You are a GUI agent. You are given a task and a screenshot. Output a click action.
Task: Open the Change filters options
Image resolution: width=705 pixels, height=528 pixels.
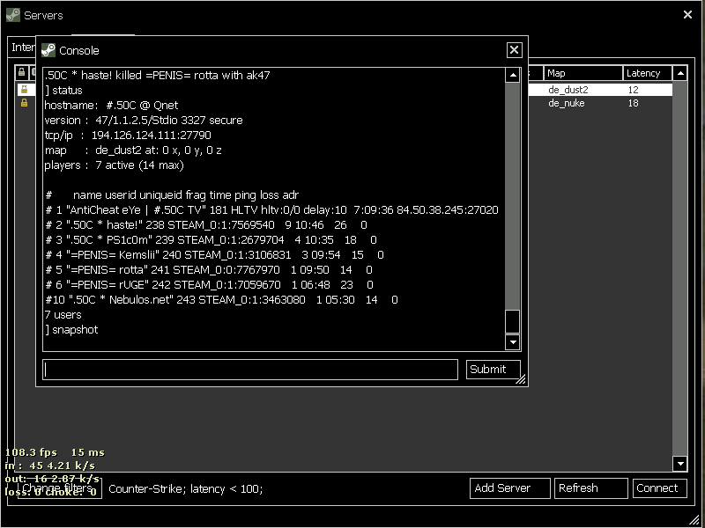click(59, 488)
